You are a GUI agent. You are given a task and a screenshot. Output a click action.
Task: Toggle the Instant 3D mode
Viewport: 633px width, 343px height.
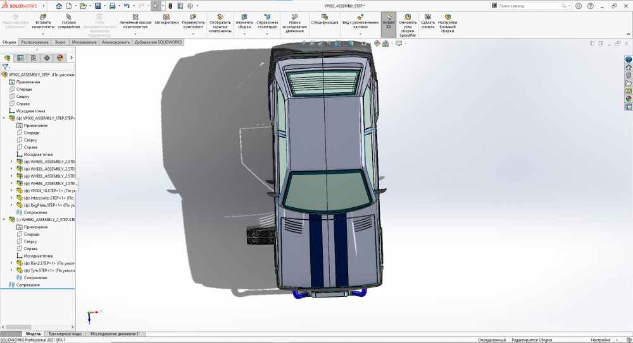point(388,21)
